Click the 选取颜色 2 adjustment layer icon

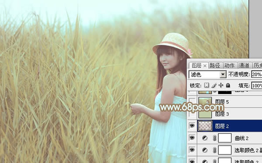205,150
